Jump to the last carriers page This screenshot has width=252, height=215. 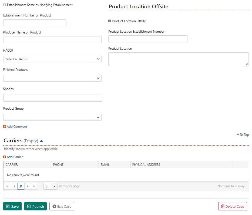(34, 186)
